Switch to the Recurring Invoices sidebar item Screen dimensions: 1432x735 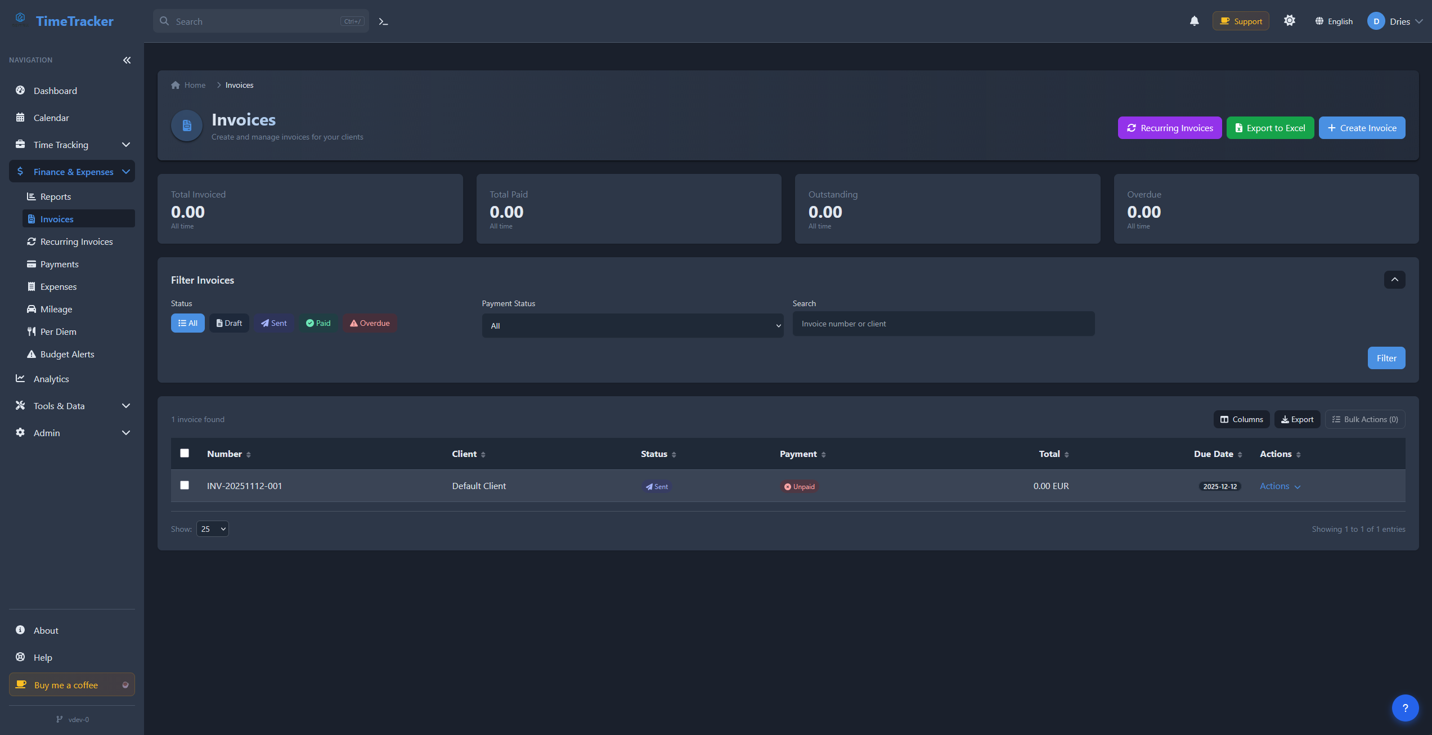[76, 241]
